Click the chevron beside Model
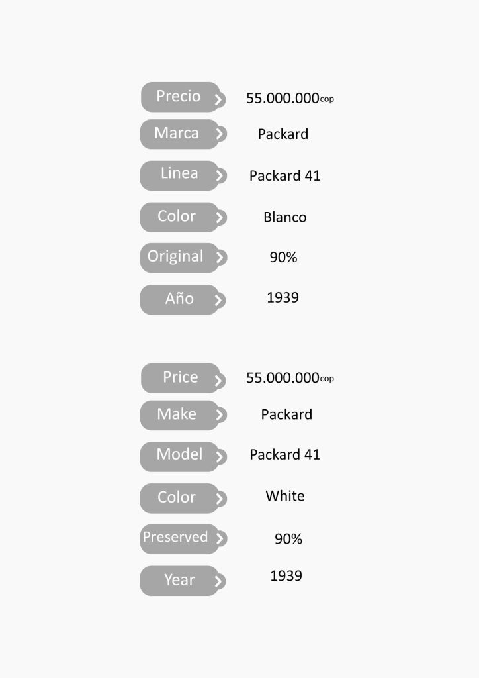479x678 pixels. (x=220, y=457)
